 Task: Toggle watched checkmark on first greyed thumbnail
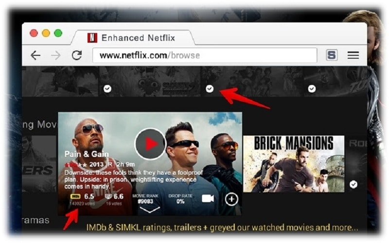tap(107, 88)
